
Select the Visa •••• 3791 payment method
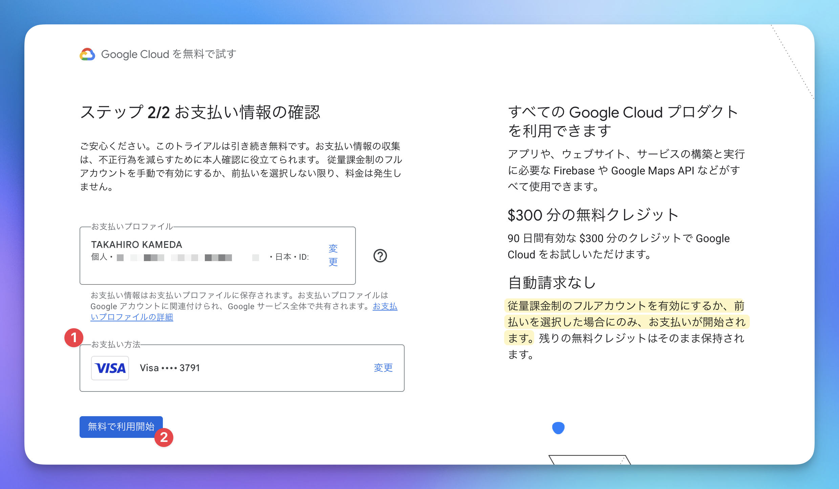click(x=170, y=368)
